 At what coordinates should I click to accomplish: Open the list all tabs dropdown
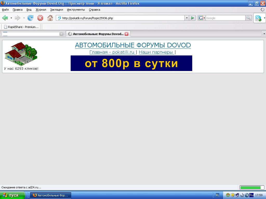coord(264,34)
